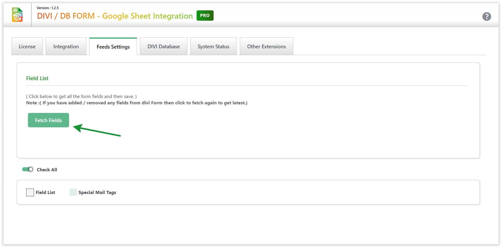
Task: Toggle the Check All switch
Action: [28, 169]
